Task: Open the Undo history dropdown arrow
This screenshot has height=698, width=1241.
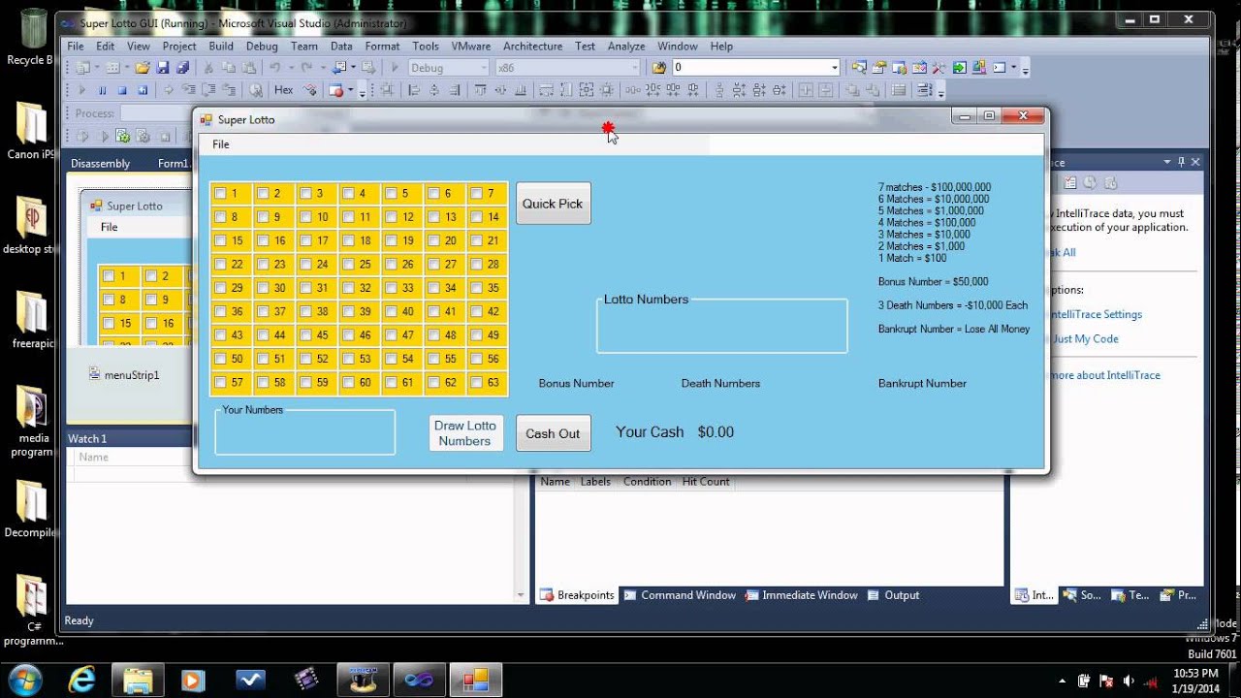Action: tap(290, 68)
